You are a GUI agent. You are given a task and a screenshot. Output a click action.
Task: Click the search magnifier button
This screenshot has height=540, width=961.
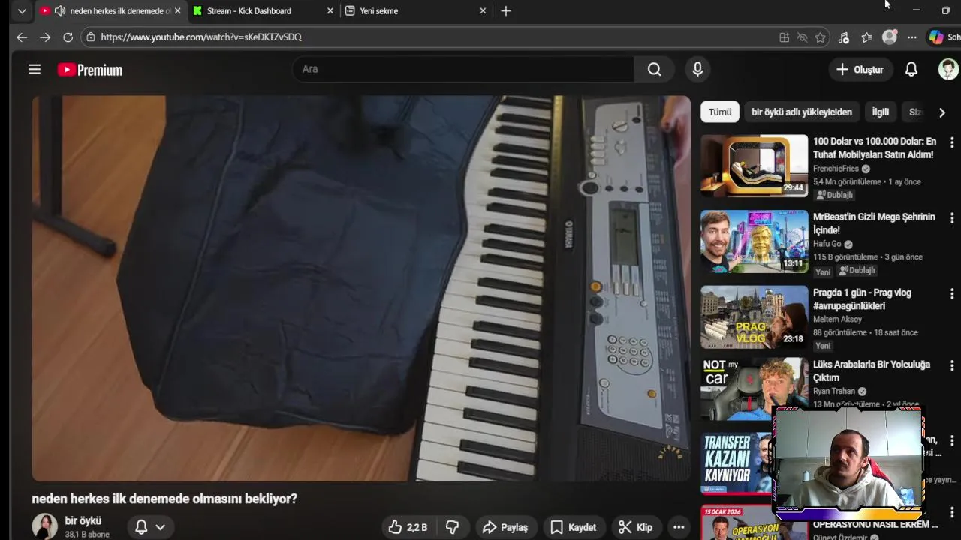click(655, 69)
